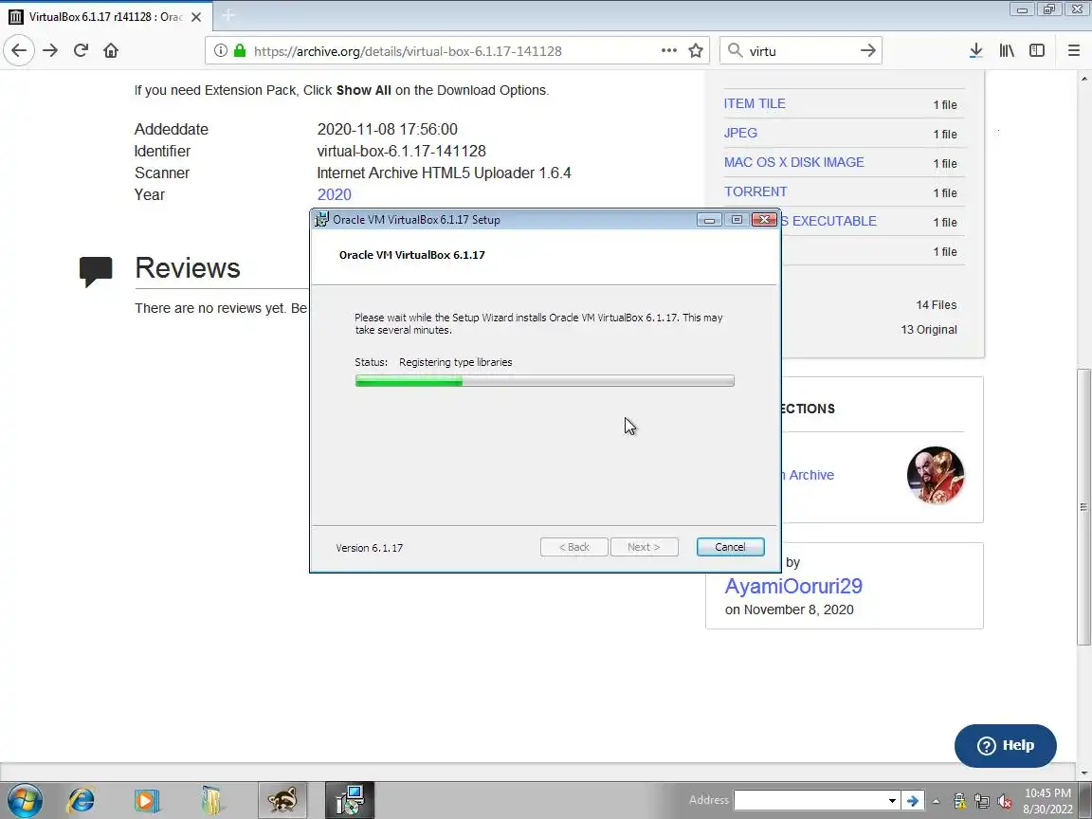Open page actions three-dot menu
The image size is (1092, 819).
point(668,50)
